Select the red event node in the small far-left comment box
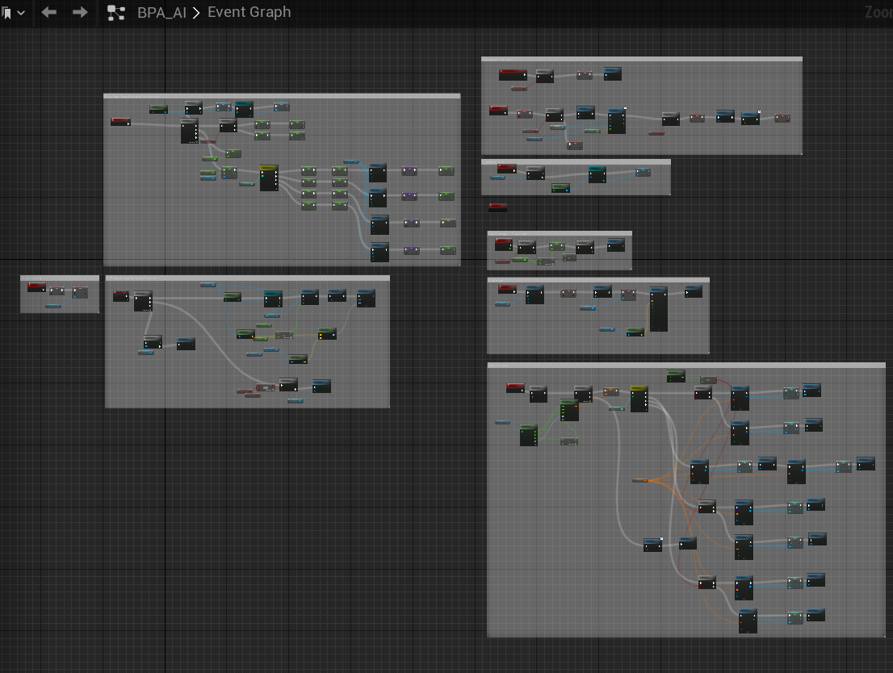This screenshot has height=673, width=893. (x=36, y=287)
